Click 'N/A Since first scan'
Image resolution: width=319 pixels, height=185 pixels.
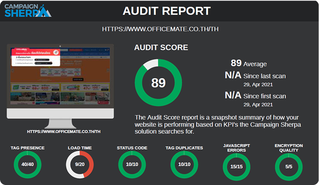pos(255,95)
